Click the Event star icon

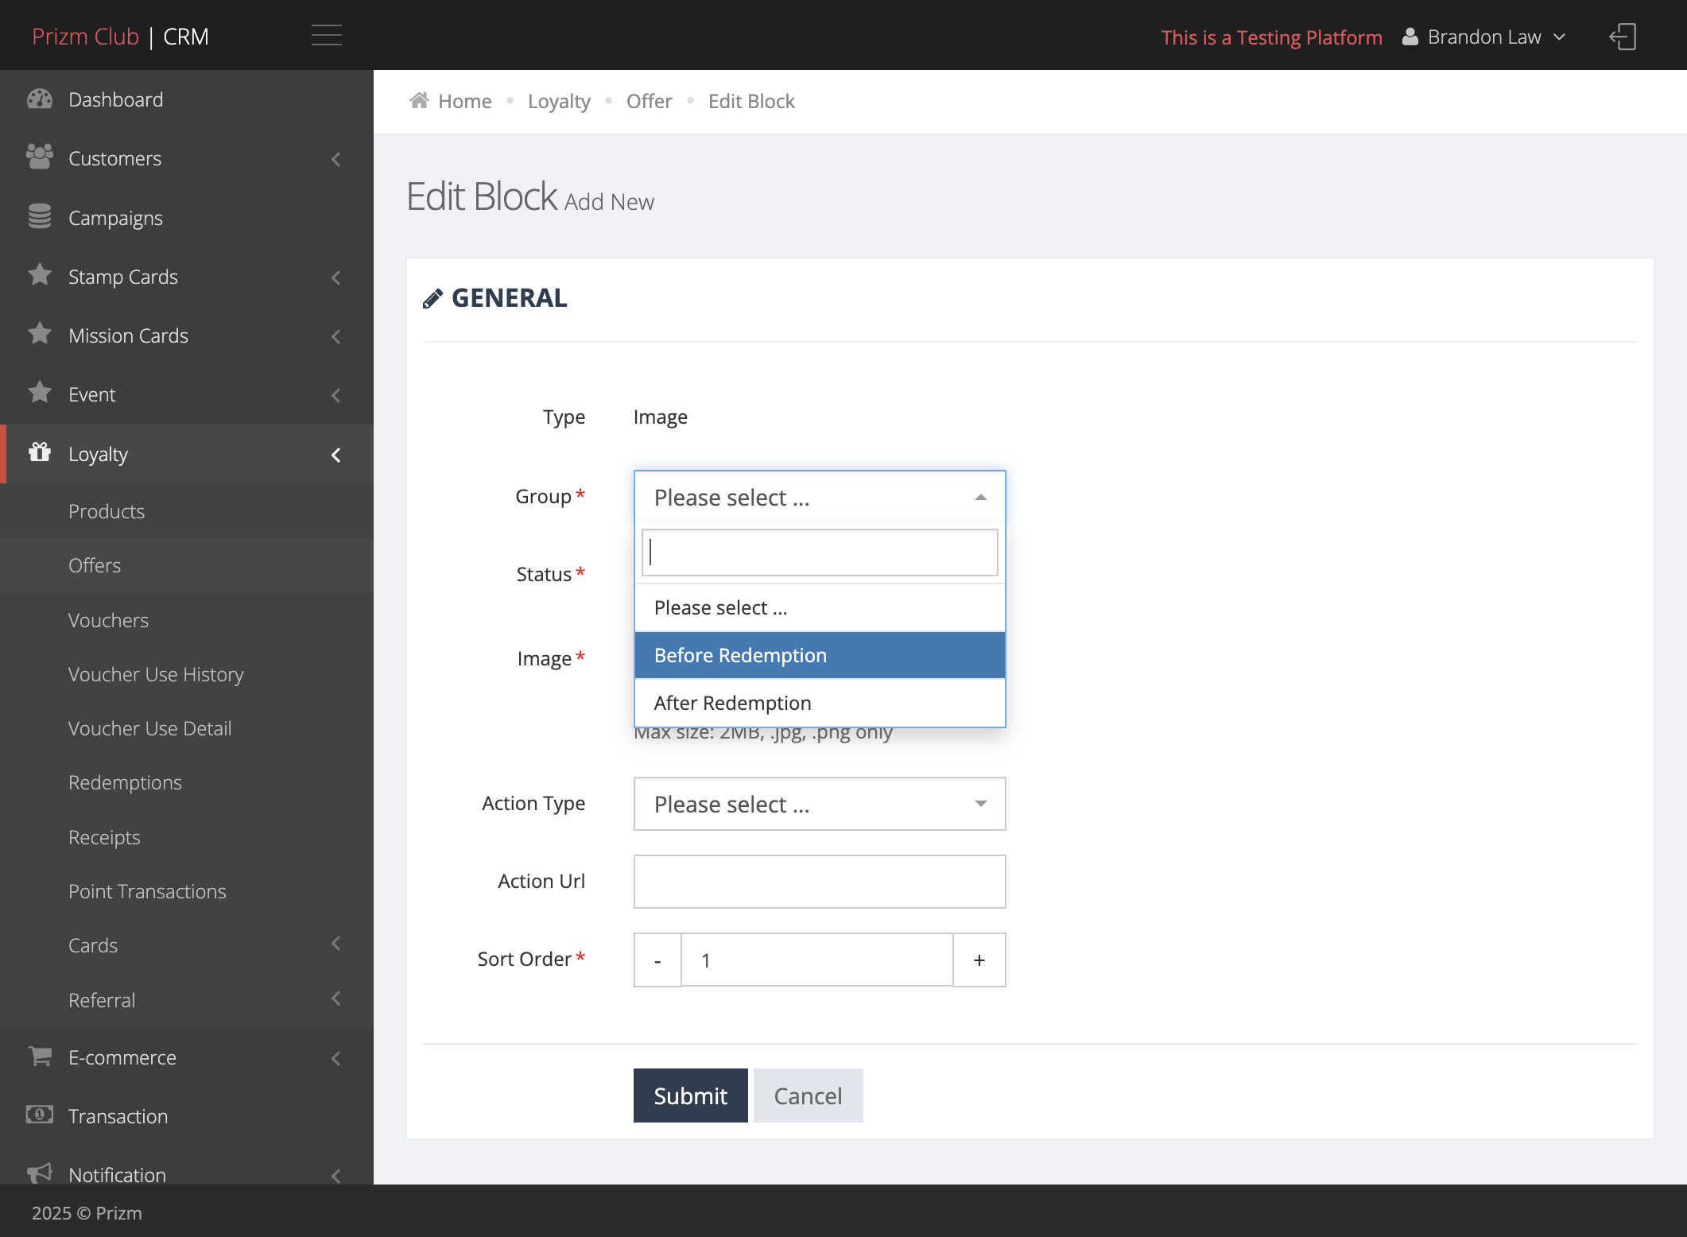point(40,393)
